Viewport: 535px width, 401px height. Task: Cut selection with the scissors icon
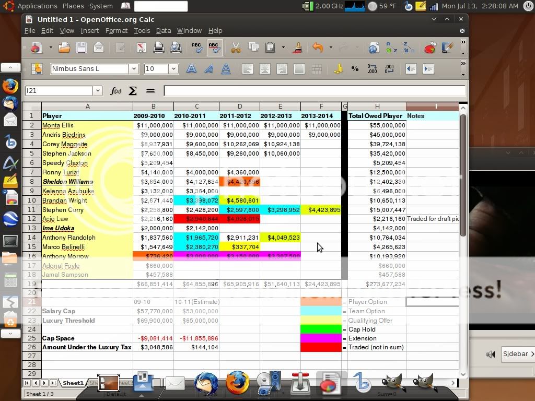pos(236,48)
